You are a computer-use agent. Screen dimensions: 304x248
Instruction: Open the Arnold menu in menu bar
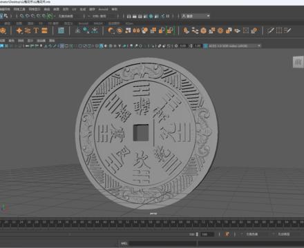coord(103,9)
